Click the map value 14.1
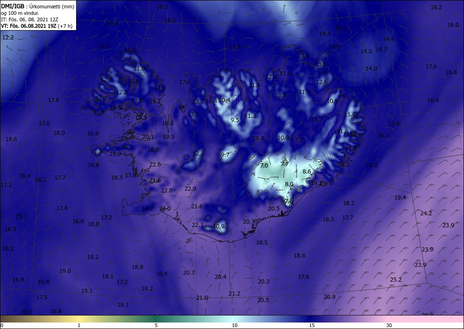Screen dimensions: 464x329 127,147
